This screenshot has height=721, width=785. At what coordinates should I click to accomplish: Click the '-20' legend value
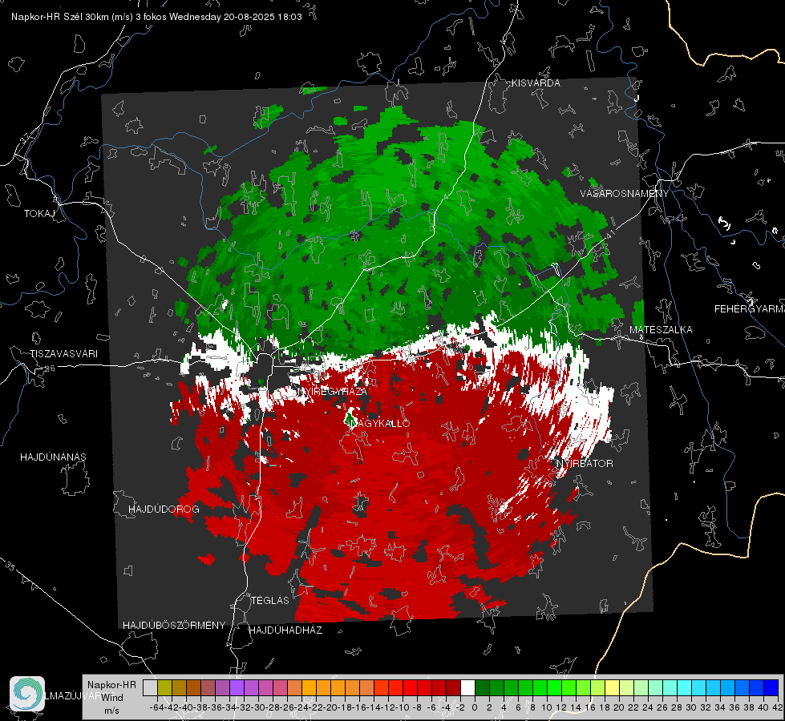coord(330,707)
